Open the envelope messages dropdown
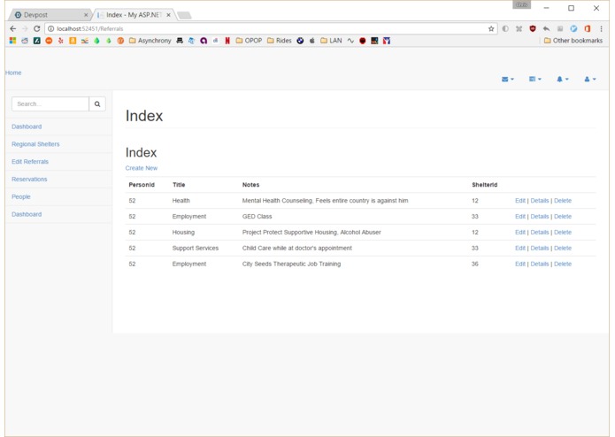This screenshot has width=615, height=437. click(508, 79)
